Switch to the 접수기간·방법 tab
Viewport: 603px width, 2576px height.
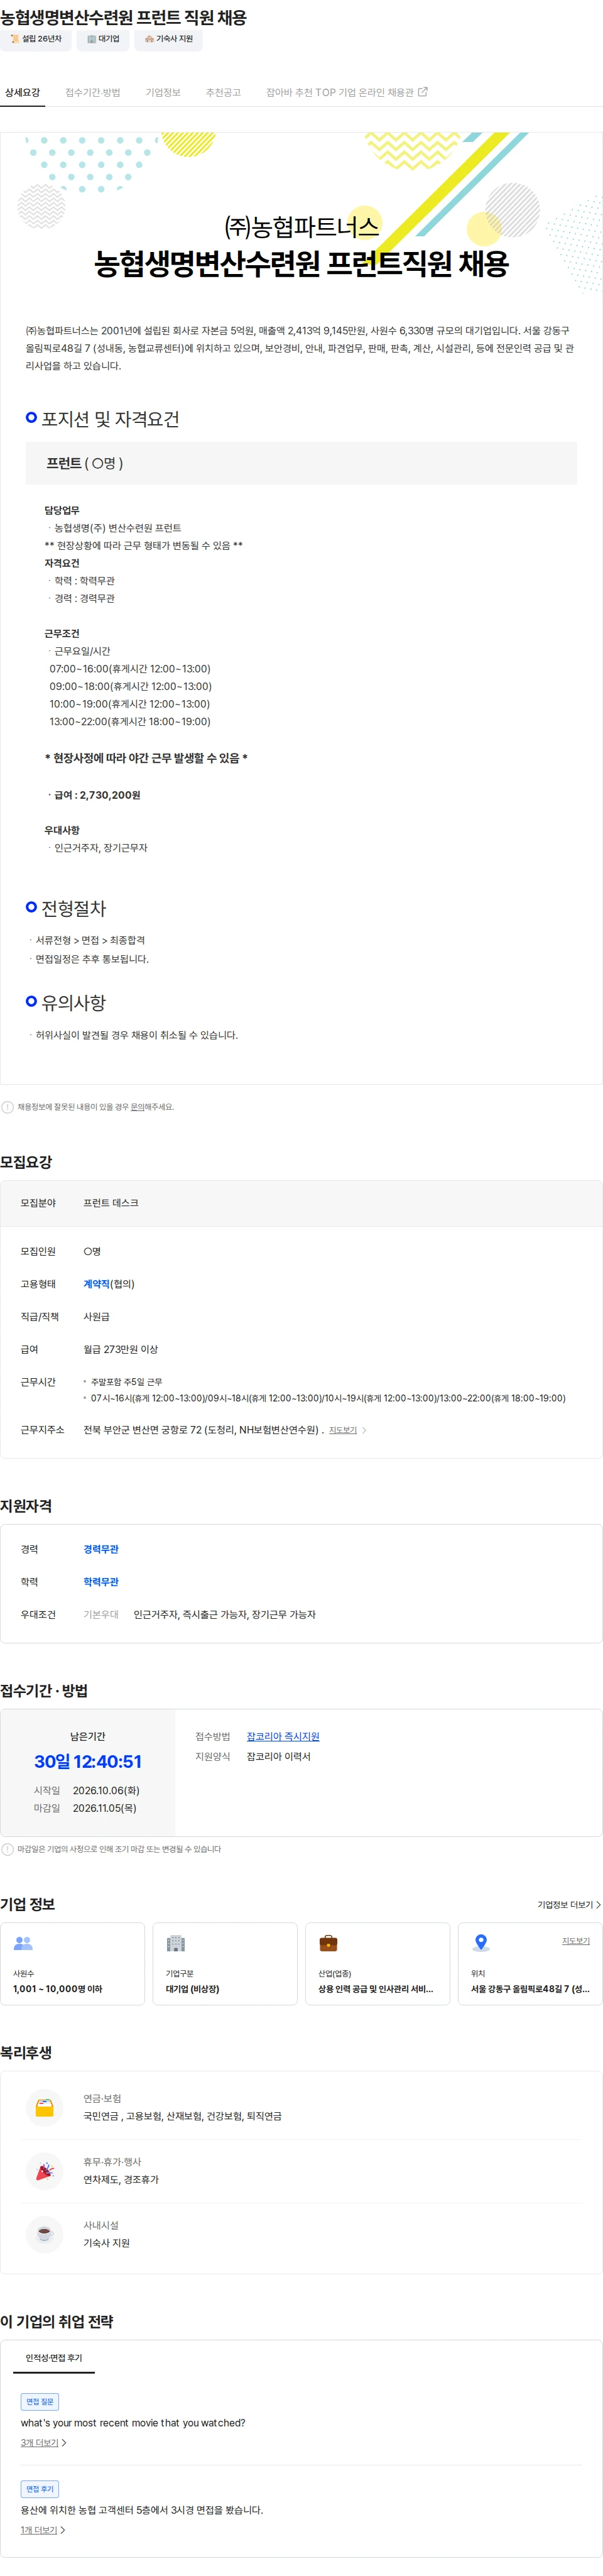pyautogui.click(x=93, y=92)
